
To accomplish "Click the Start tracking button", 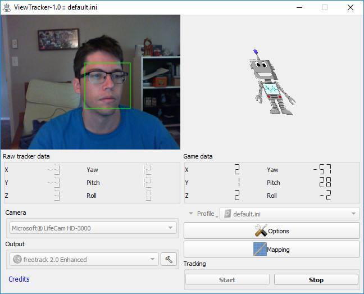I will point(228,279).
